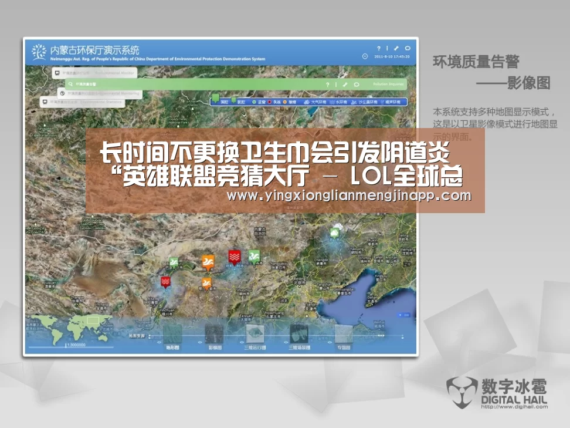
Task: Click the wrench icon on green bar
Action: point(345,85)
